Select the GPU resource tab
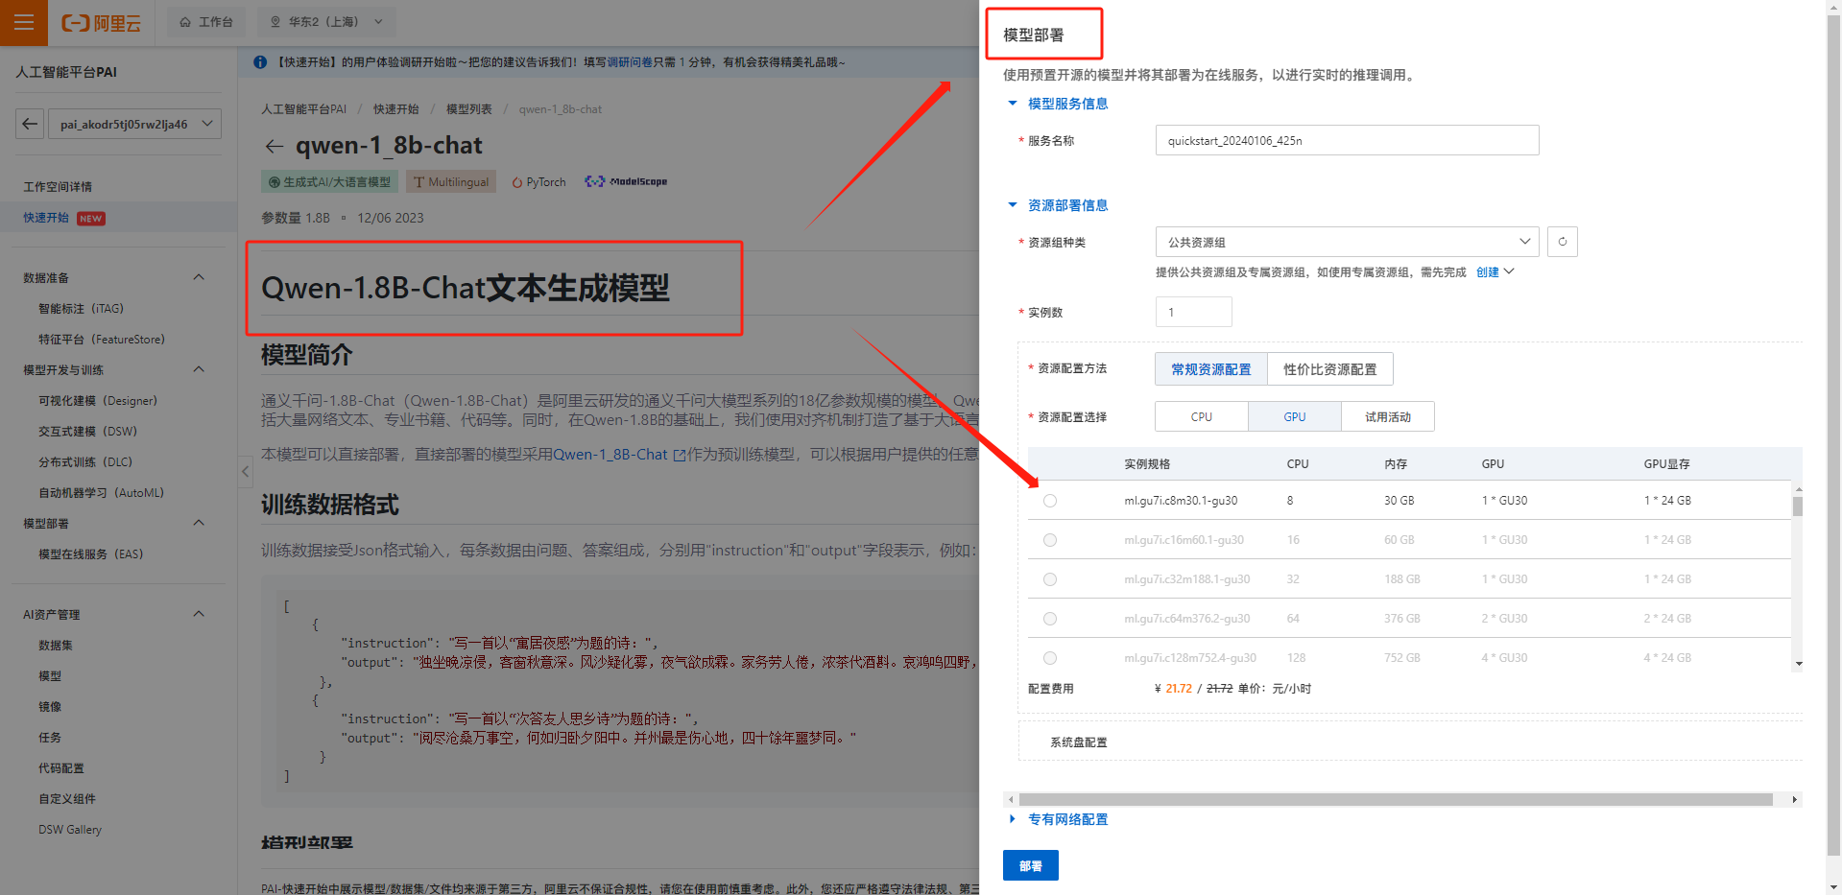The height and width of the screenshot is (895, 1842). pos(1295,416)
